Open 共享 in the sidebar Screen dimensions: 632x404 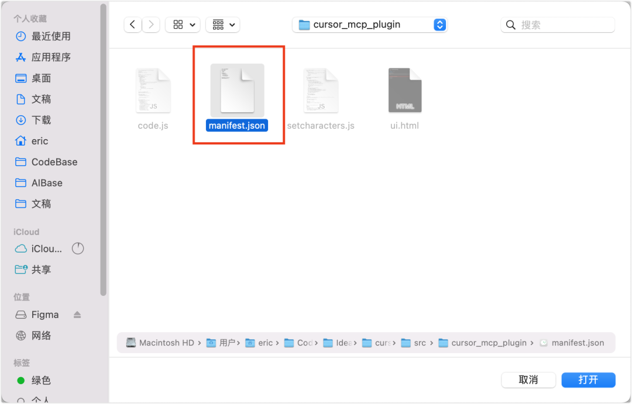(x=33, y=270)
